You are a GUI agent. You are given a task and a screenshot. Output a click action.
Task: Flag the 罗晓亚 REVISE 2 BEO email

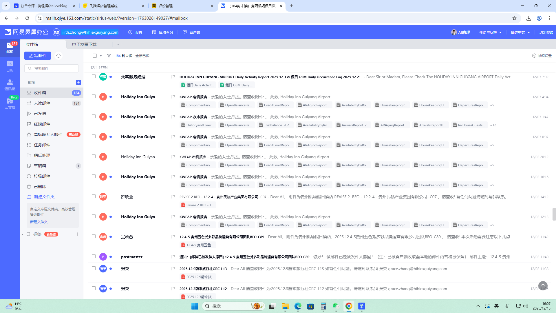pos(173,197)
